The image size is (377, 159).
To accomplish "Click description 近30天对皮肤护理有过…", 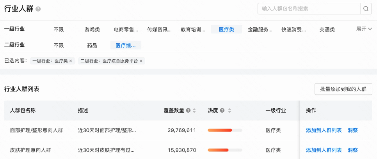I will tap(106, 150).
